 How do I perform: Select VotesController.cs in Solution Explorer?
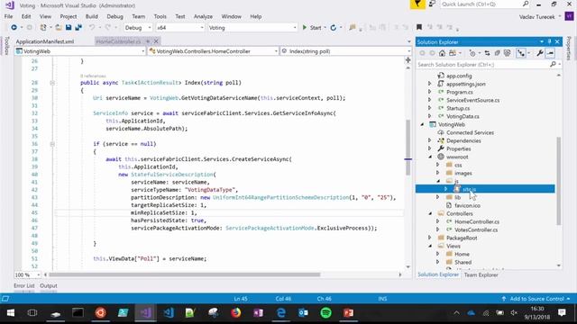(476, 229)
